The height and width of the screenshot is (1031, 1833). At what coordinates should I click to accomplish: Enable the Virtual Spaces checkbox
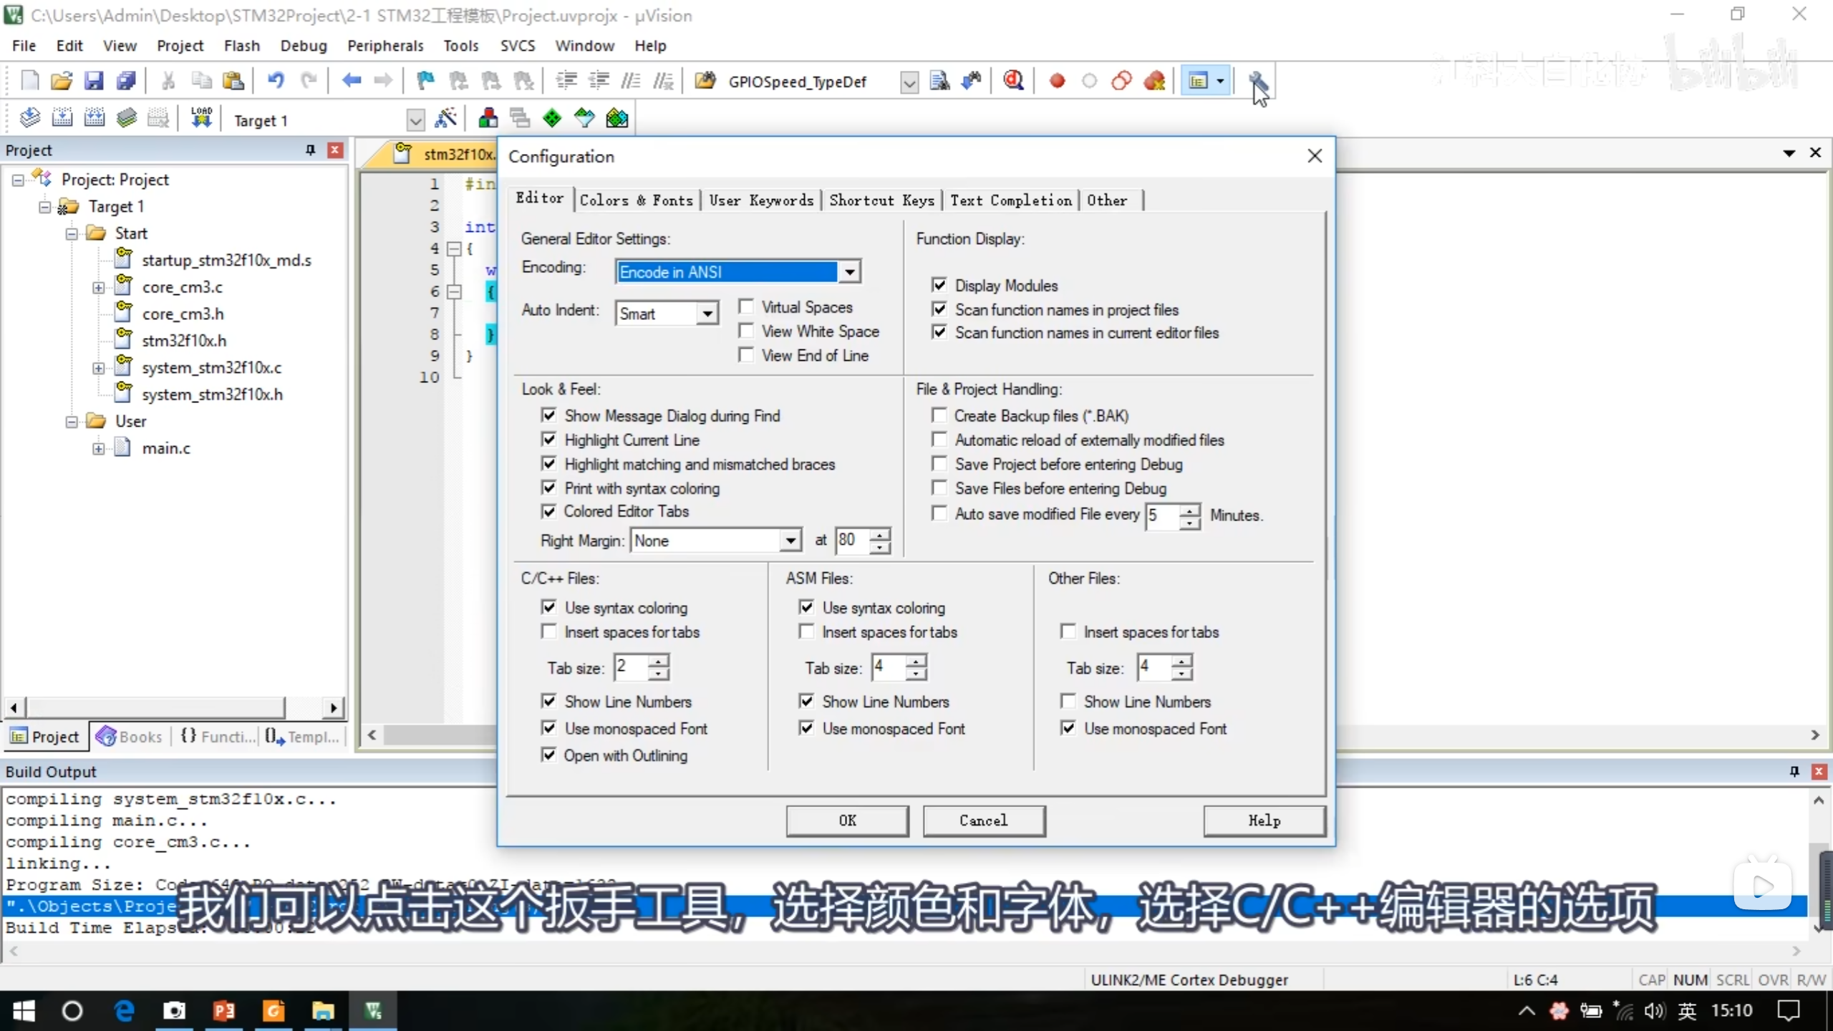point(746,307)
